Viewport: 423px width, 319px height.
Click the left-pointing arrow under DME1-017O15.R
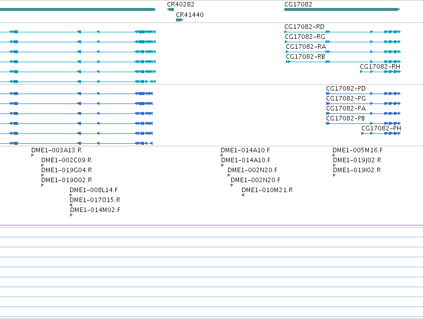point(71,205)
